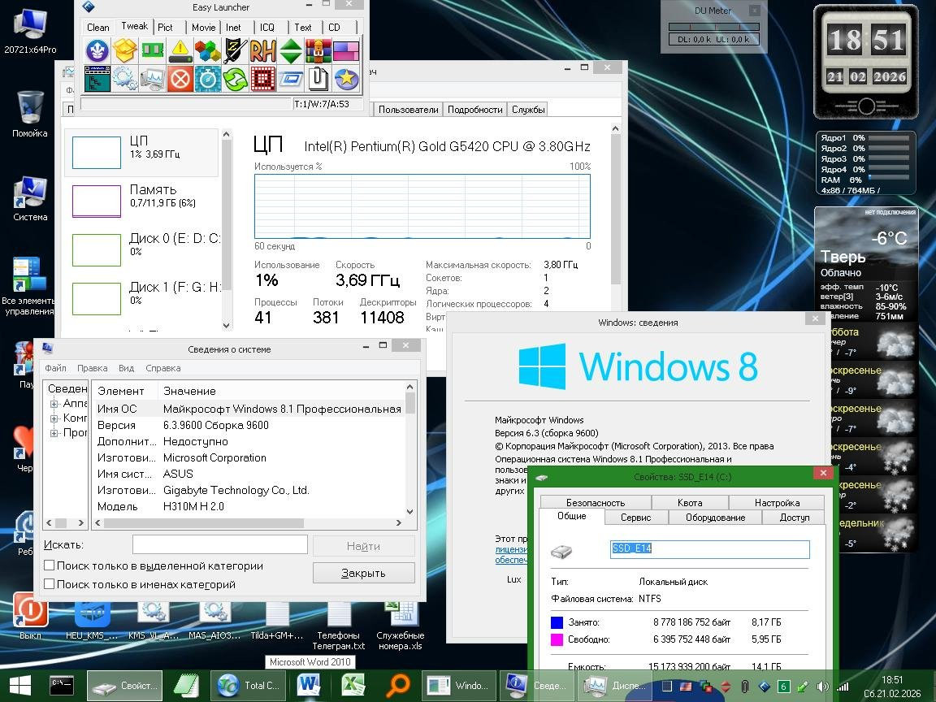Expand the second tree node in system info

point(54,418)
